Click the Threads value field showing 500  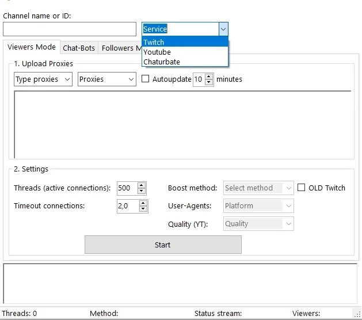127,188
